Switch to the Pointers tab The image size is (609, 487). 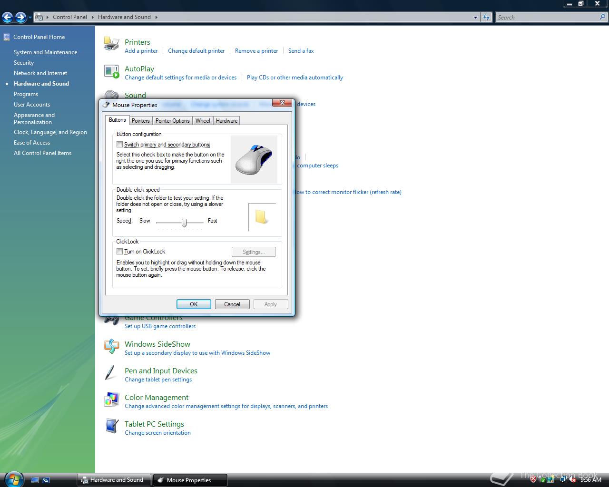[x=140, y=121]
